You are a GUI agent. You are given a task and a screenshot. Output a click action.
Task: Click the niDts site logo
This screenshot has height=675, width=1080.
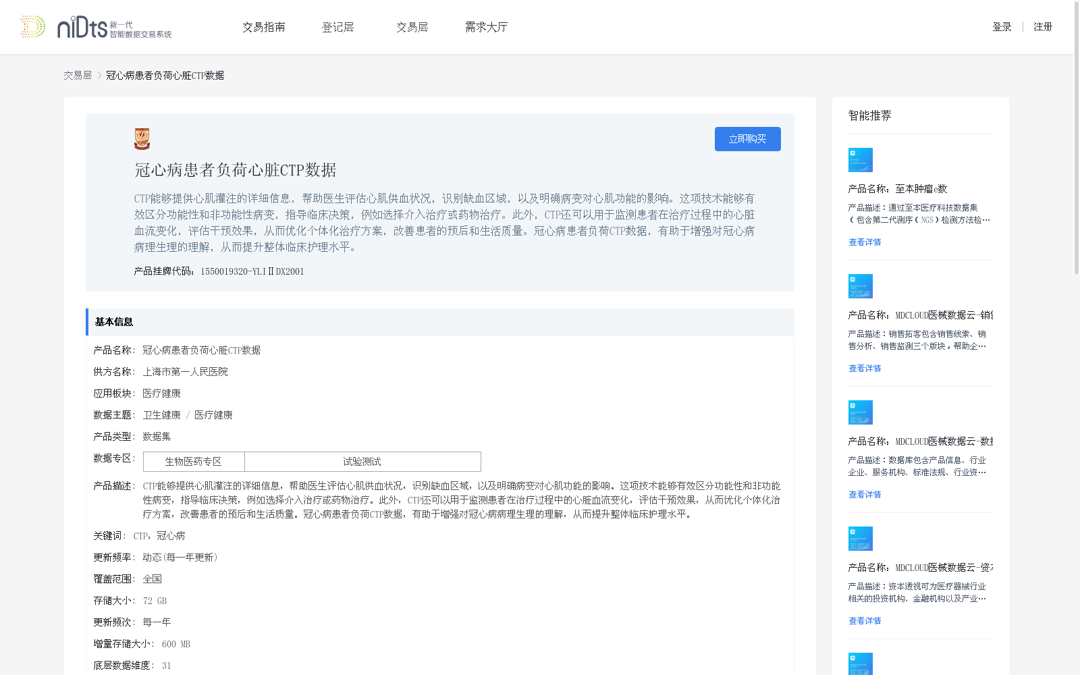(96, 27)
